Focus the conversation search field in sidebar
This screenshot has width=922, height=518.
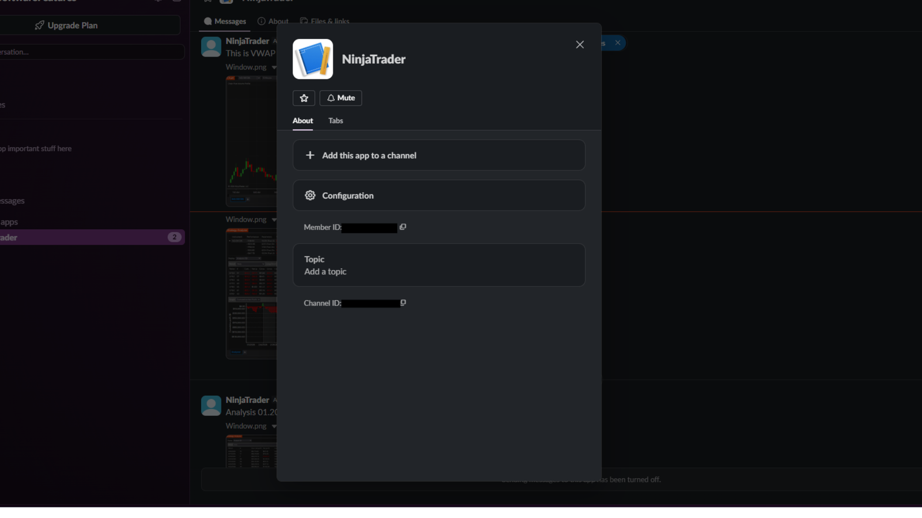click(91, 52)
